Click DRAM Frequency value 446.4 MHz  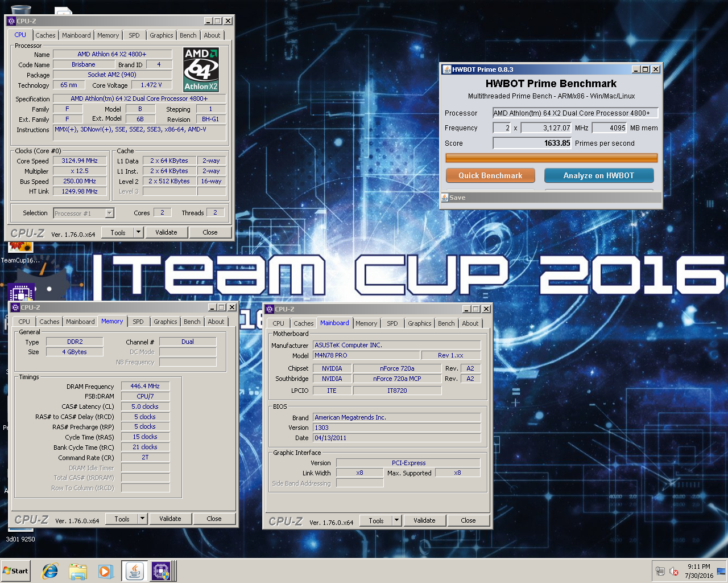[x=145, y=386]
